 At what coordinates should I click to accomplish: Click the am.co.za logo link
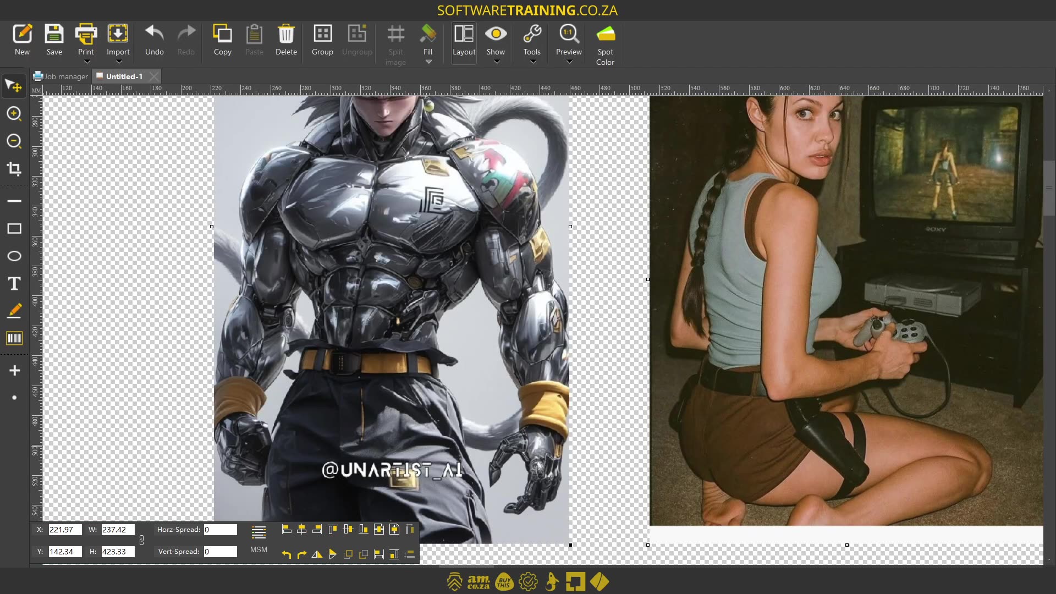(479, 582)
